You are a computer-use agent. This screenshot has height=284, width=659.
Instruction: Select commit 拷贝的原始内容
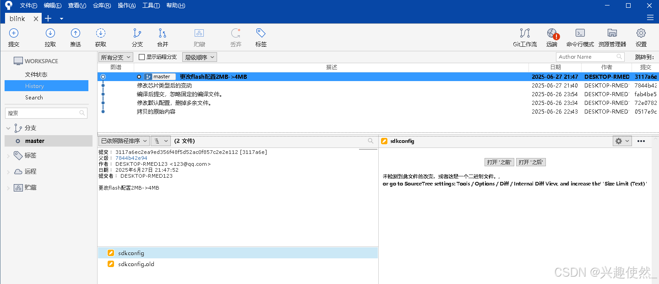[378, 111]
